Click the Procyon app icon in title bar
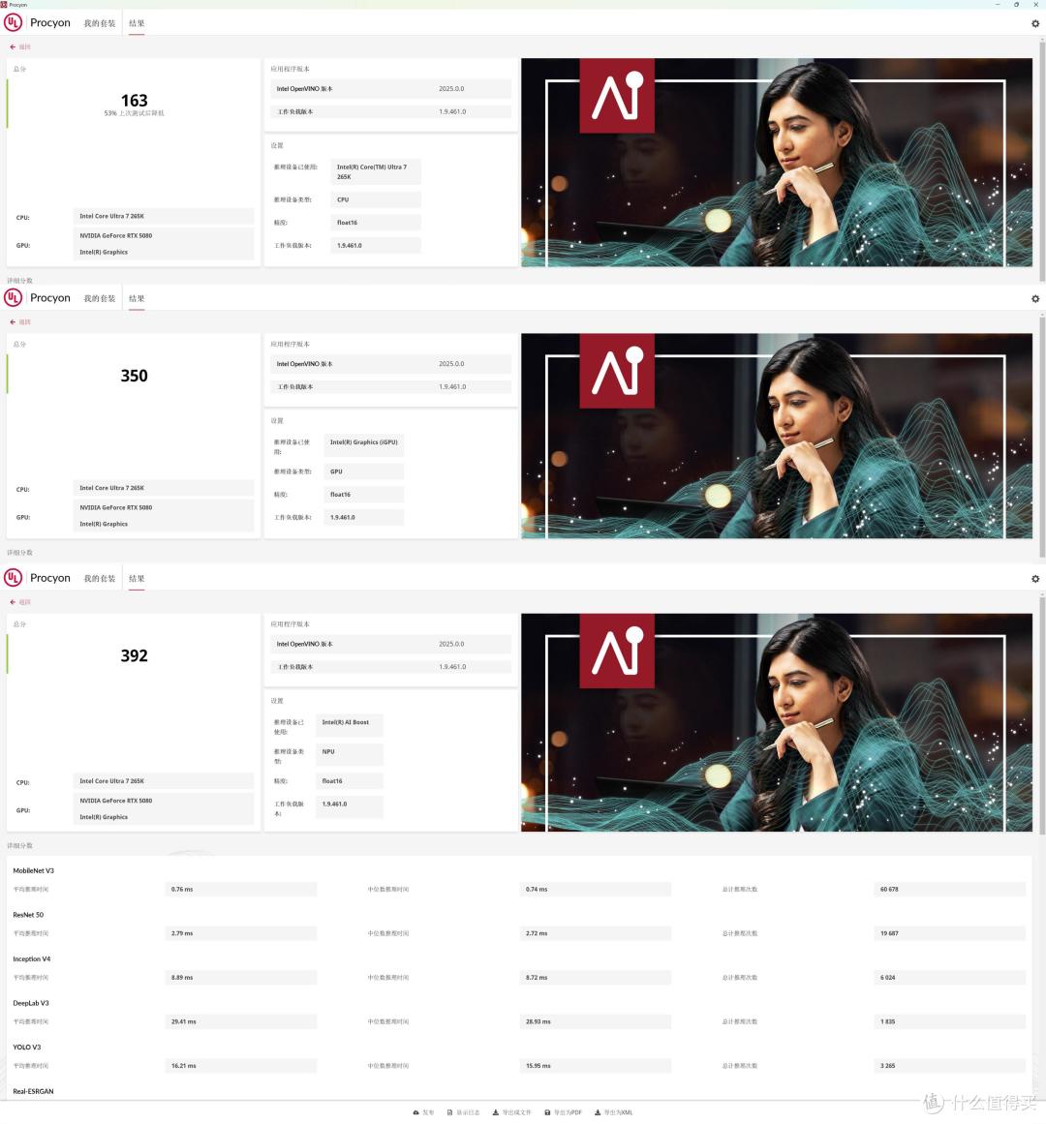Image resolution: width=1046 pixels, height=1124 pixels. coord(4,4)
